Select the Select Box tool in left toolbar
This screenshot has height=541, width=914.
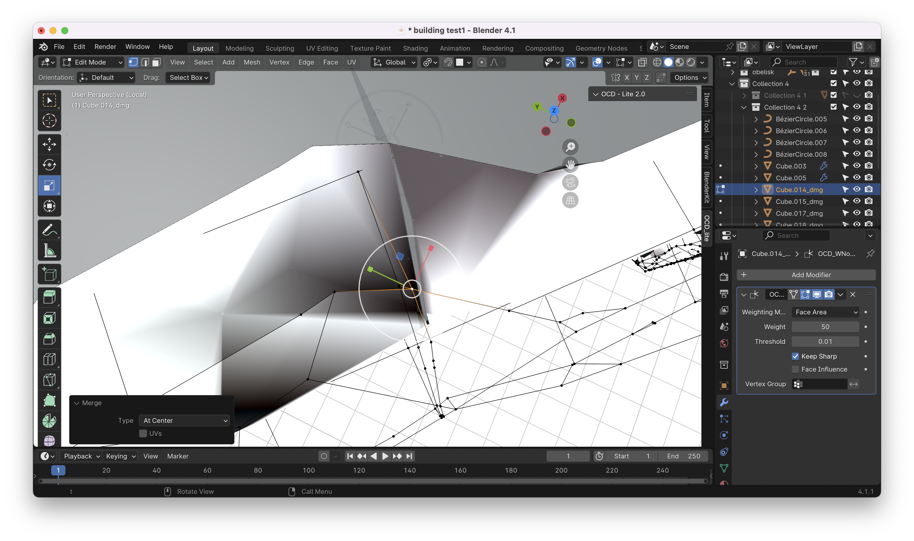tap(49, 100)
